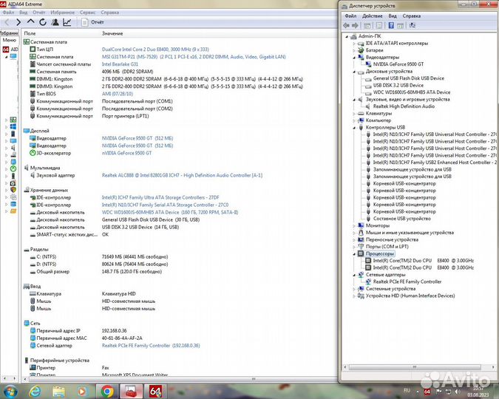The width and height of the screenshot is (499, 399).
Task: Open the user profile icon in toolbar
Action: tap(55, 22)
